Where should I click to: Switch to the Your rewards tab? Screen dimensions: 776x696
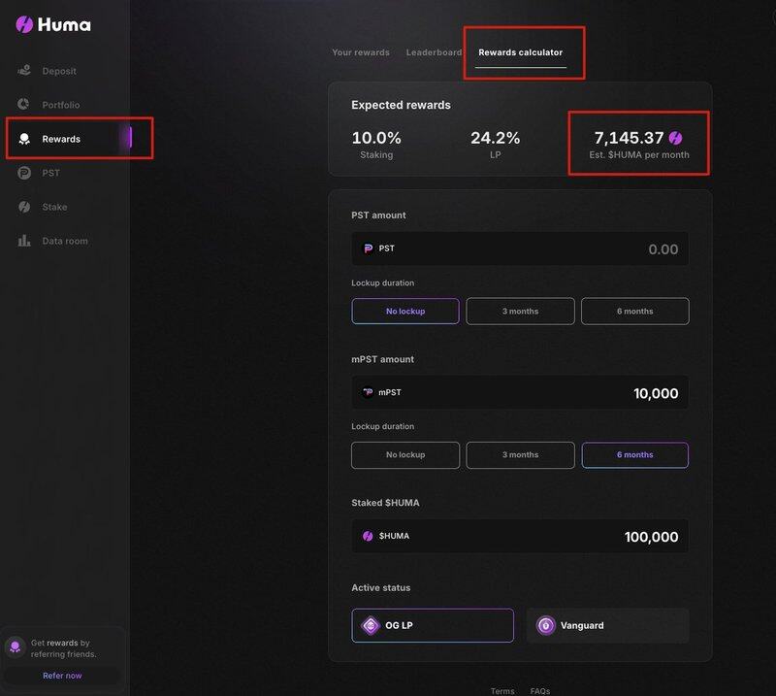(x=361, y=52)
